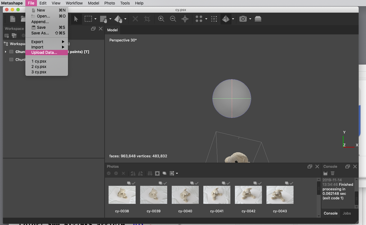Toggle the shaded model view button

[x=226, y=19]
